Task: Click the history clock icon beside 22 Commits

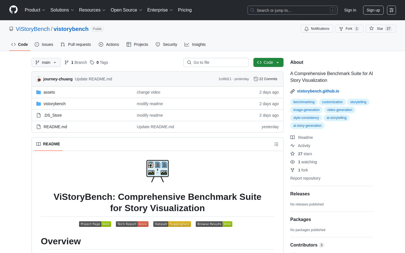Action: pyautogui.click(x=256, y=79)
